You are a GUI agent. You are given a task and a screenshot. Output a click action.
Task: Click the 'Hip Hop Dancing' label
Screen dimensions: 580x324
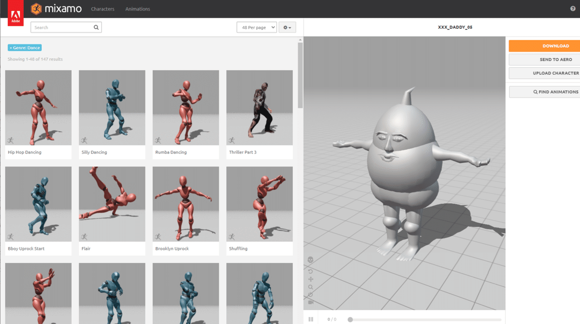coord(25,152)
